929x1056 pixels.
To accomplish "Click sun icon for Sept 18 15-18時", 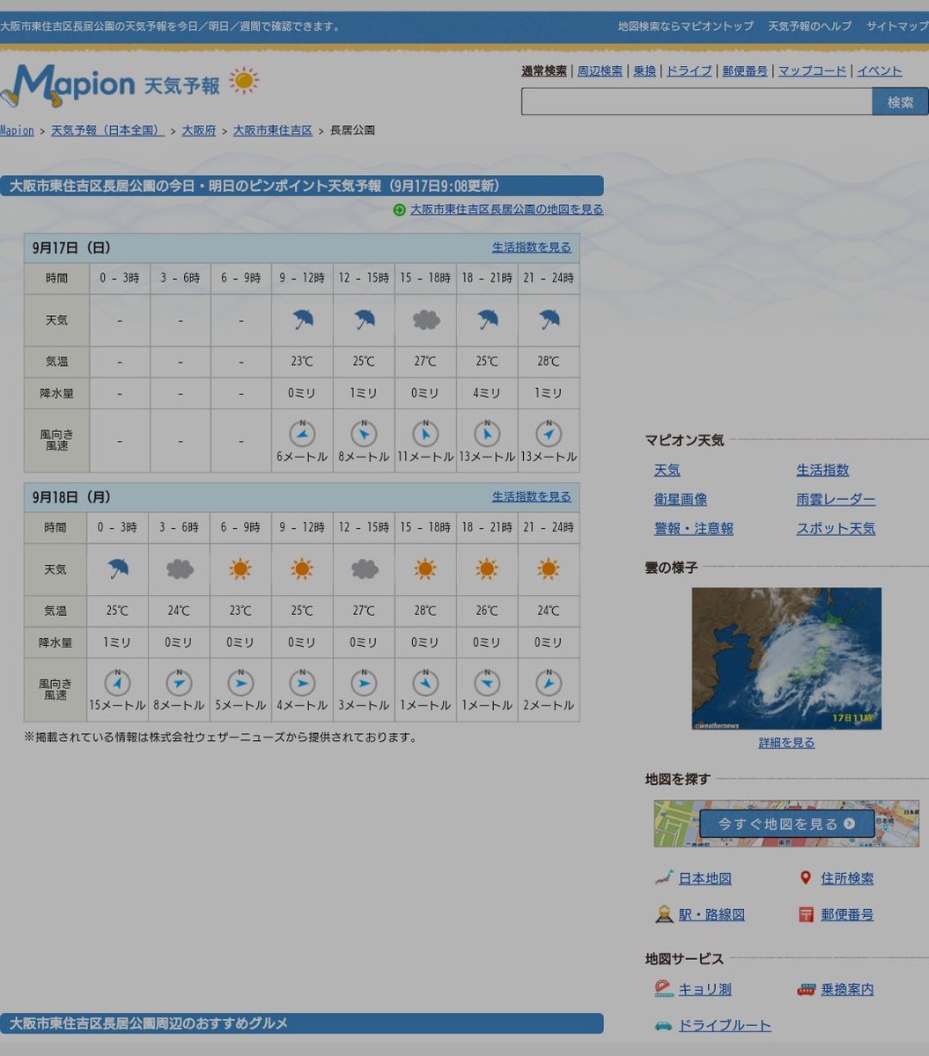I will click(425, 569).
